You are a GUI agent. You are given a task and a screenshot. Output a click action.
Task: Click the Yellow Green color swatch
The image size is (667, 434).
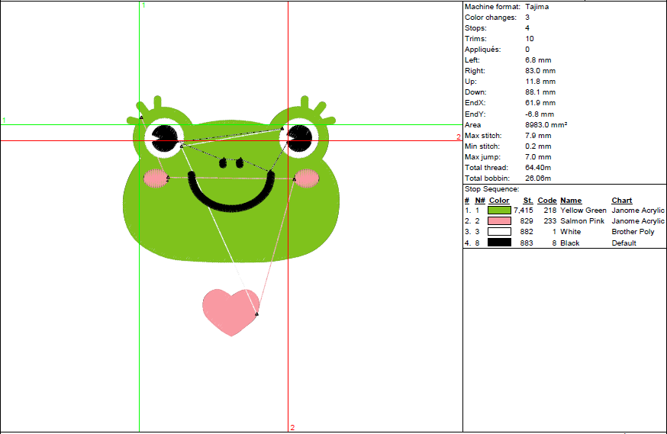click(499, 211)
